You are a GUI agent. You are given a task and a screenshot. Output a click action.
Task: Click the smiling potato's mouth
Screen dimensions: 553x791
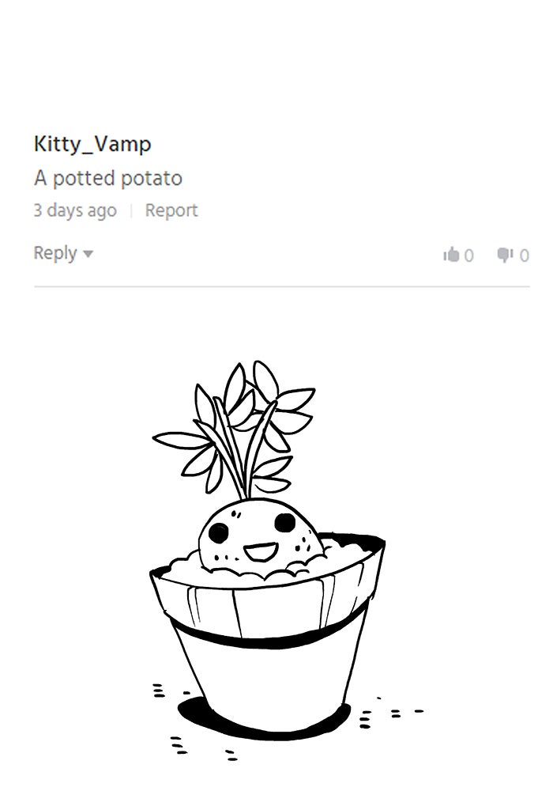[261, 551]
